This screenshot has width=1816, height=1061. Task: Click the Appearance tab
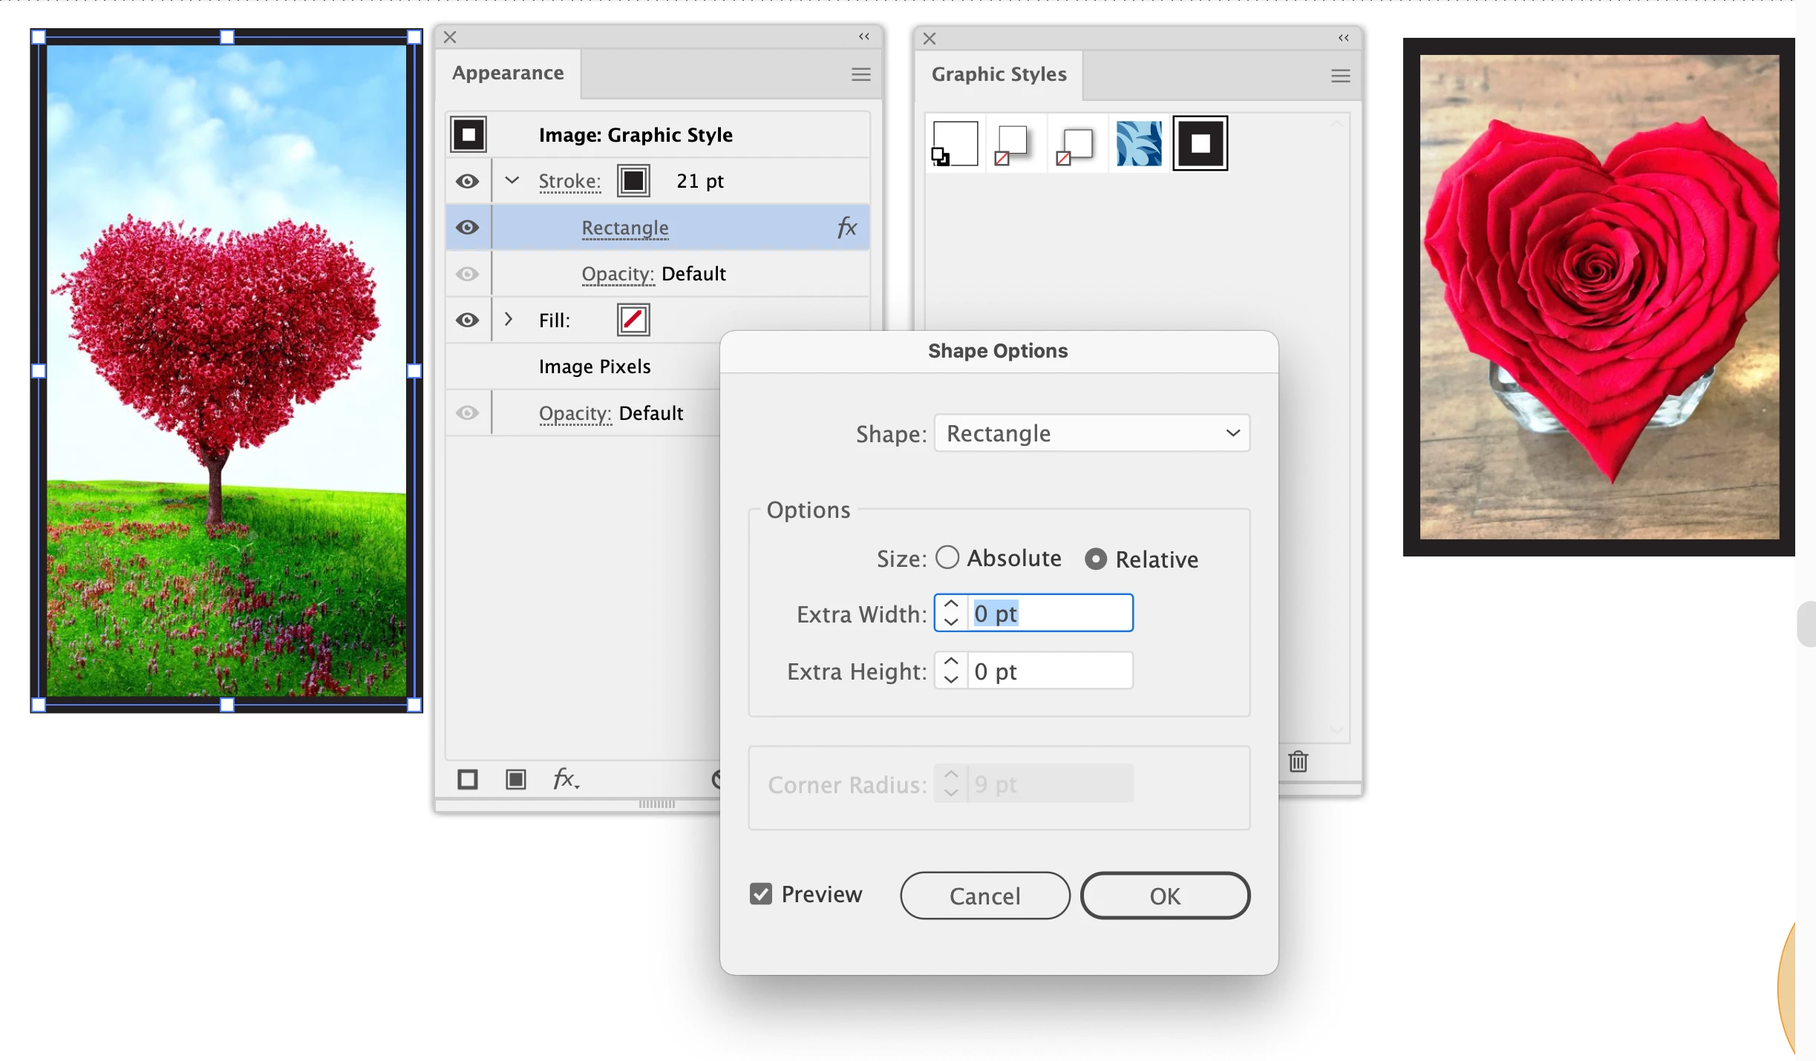click(508, 73)
